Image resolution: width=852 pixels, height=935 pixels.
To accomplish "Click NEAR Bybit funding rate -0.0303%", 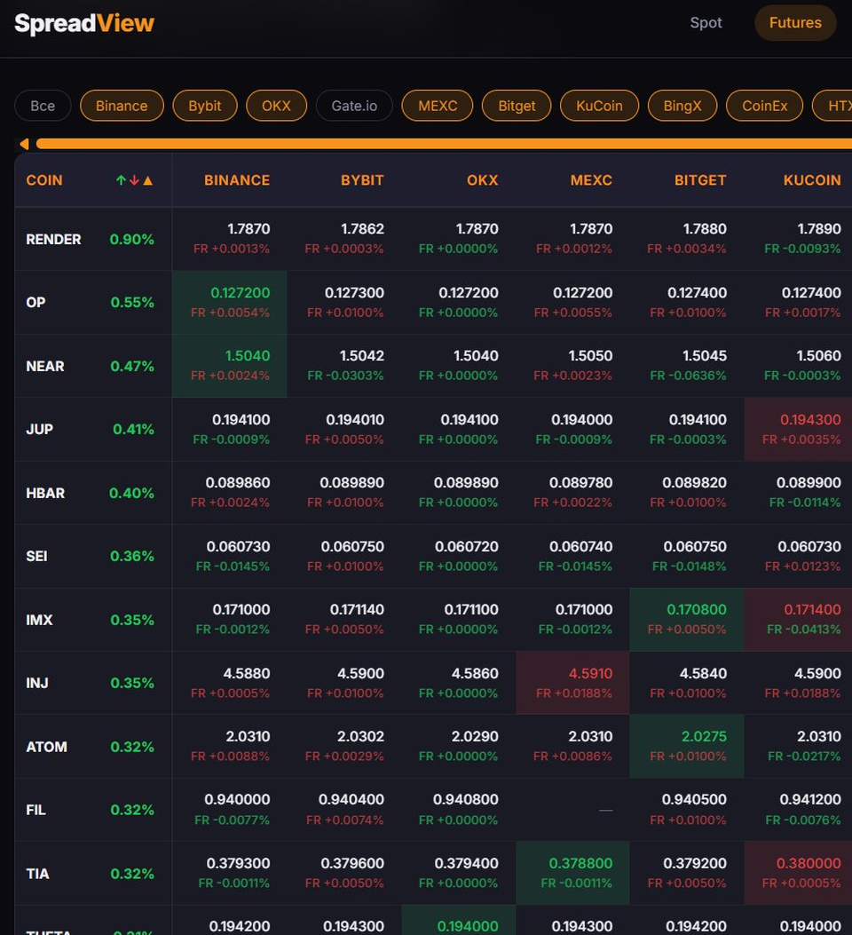I will [x=345, y=376].
